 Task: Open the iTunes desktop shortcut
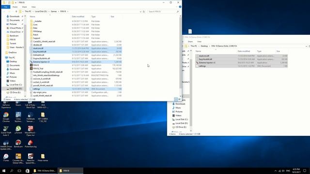coord(6,158)
